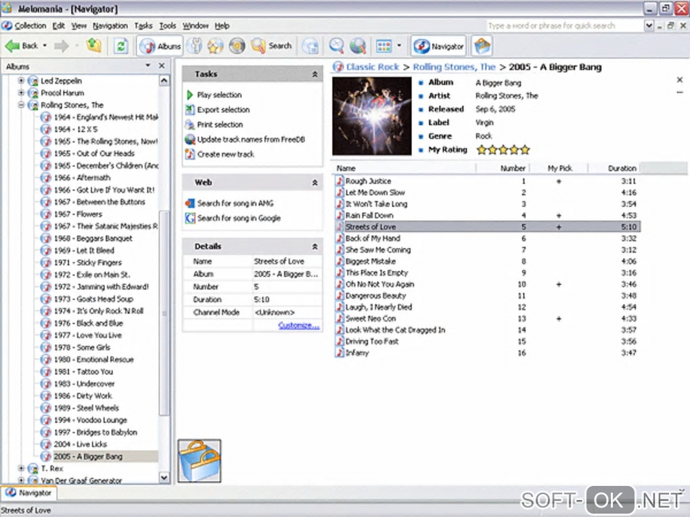Collapse the Tasks panel chevron
This screenshot has height=517, width=690.
(x=315, y=74)
